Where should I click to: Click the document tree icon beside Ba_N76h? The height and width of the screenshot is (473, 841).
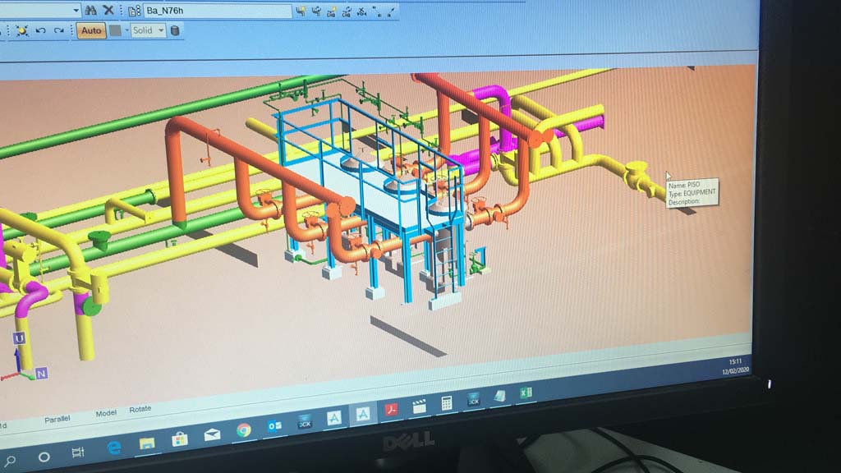click(134, 10)
